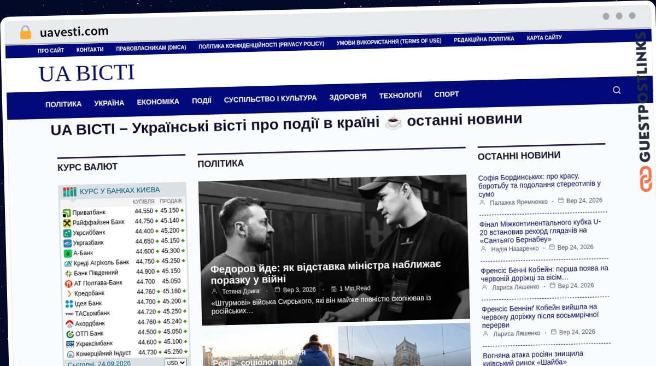Click the article thumbnail with Ukrainian flag
The height and width of the screenshot is (366, 656).
[x=270, y=347]
